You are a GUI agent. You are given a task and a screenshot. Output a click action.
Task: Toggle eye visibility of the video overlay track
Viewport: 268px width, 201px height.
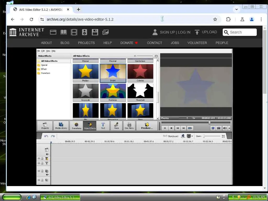click(39, 171)
